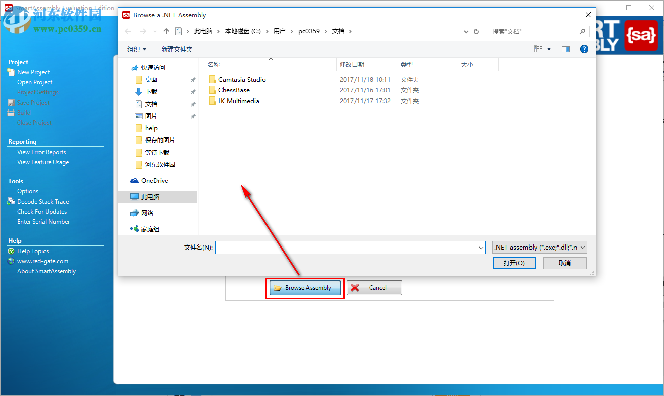Expand the 文件名 combo box arrow
Viewport: 664px width, 396px height.
pos(481,247)
